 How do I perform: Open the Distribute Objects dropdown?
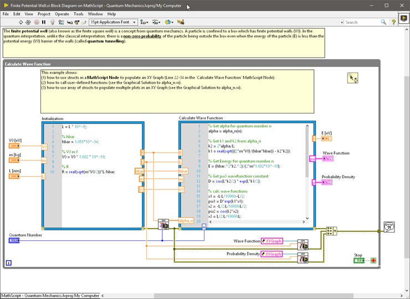[x=157, y=22]
